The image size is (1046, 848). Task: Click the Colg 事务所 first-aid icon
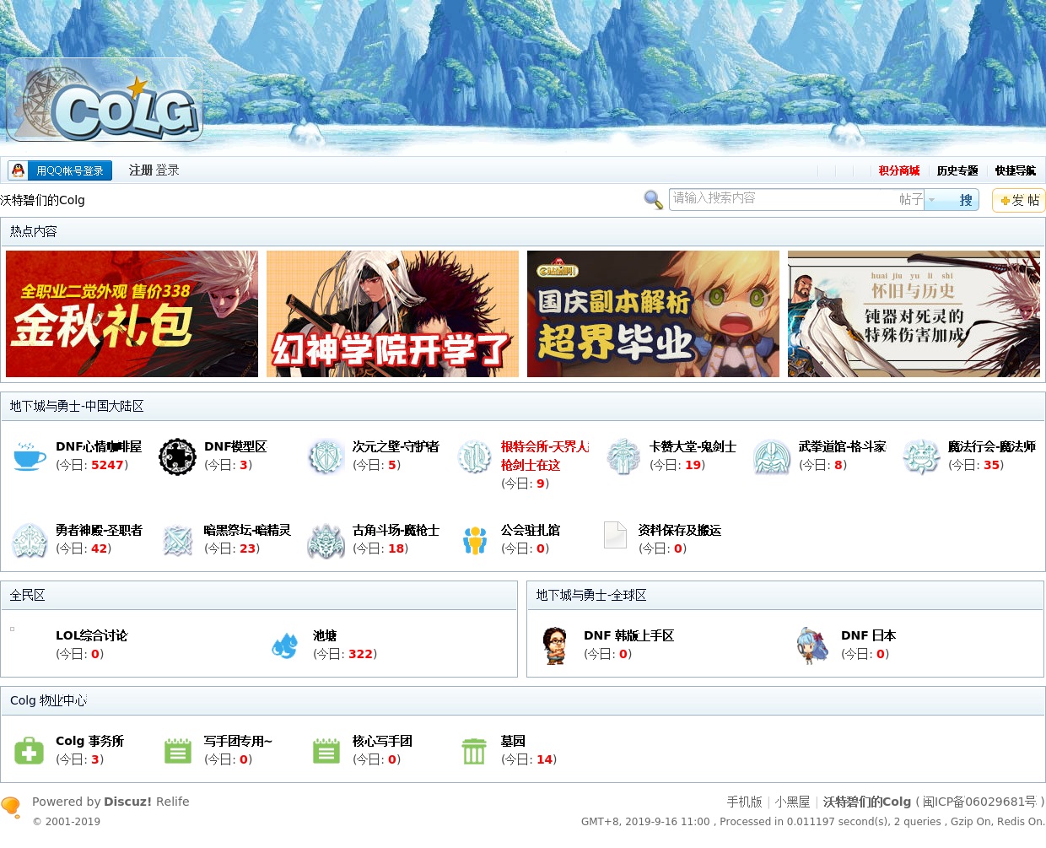point(29,751)
